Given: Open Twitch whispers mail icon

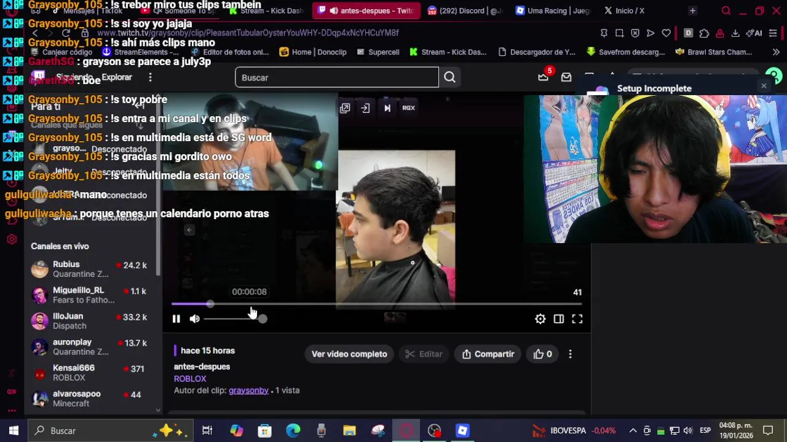Looking at the screenshot, I should [566, 77].
